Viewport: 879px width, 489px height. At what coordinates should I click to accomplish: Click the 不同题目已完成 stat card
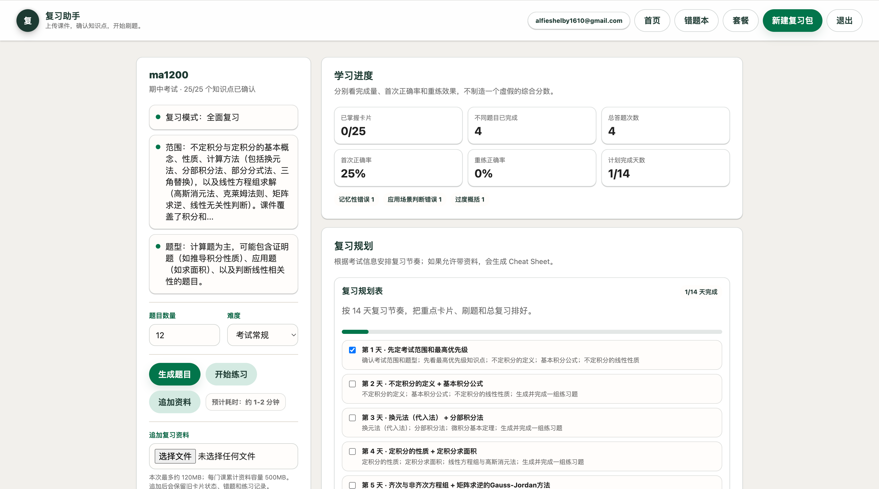(x=532, y=126)
